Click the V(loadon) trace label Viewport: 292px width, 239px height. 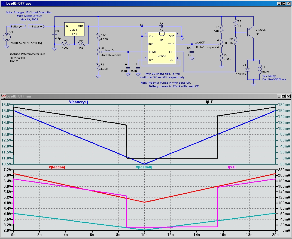(x=57, y=167)
